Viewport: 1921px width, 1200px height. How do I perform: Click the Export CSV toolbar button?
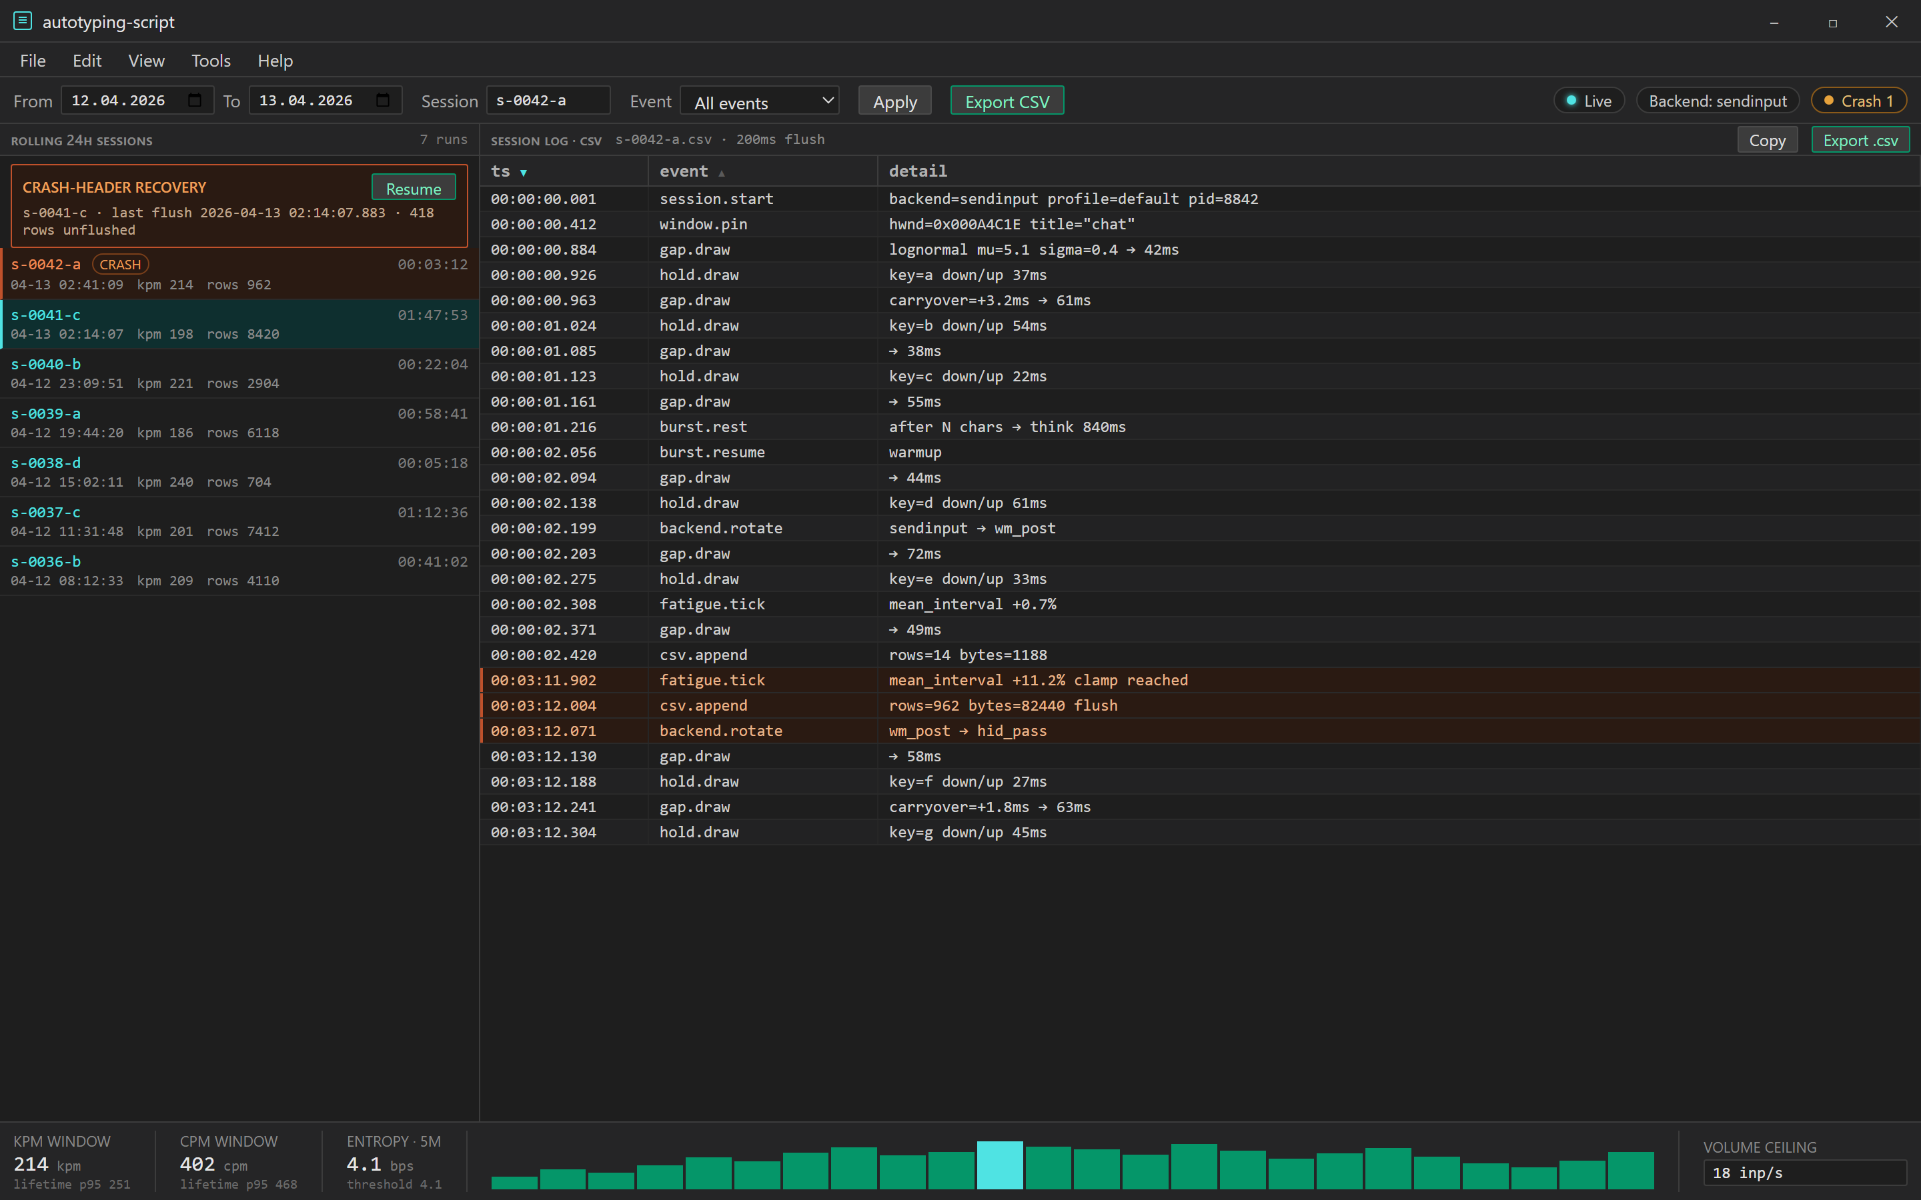point(1007,101)
